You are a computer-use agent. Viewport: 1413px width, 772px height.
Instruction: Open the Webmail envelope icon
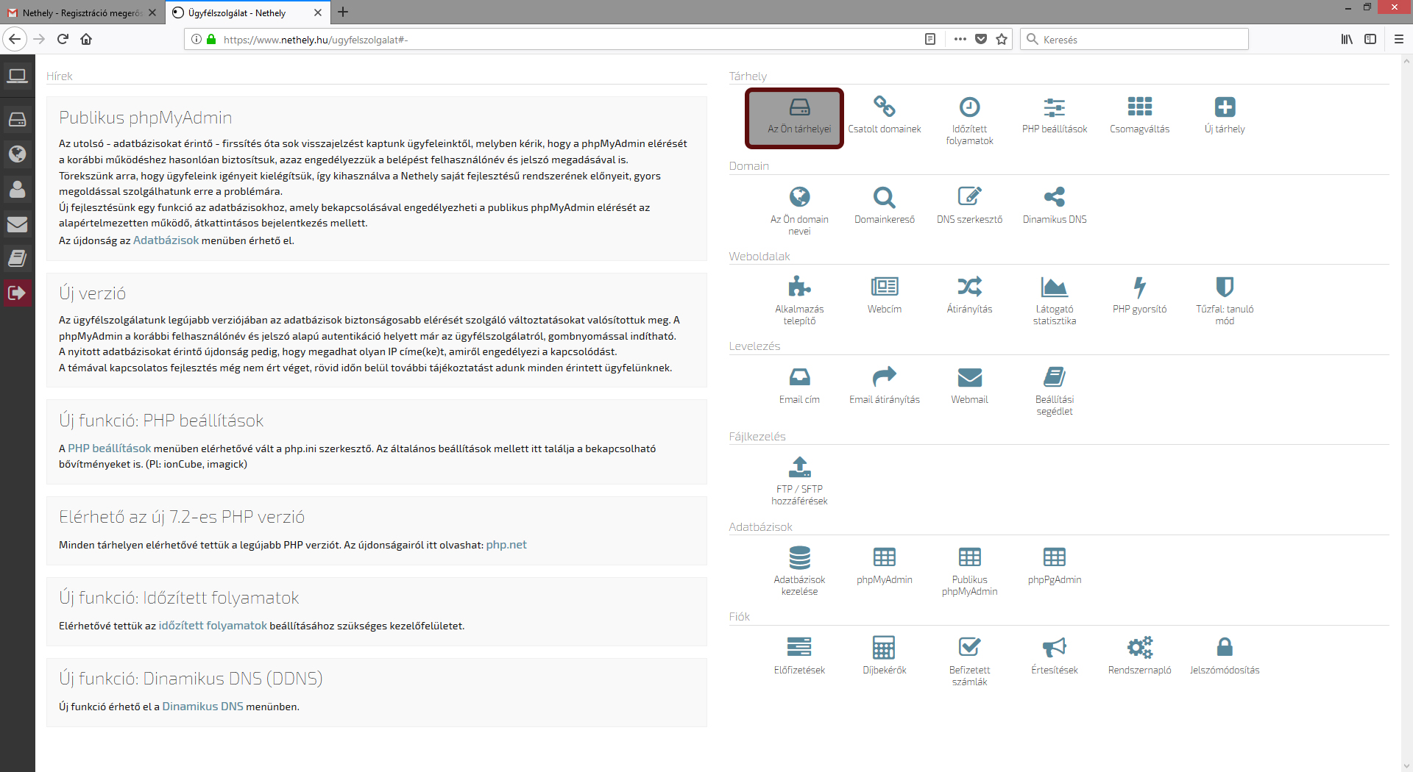[x=969, y=377]
